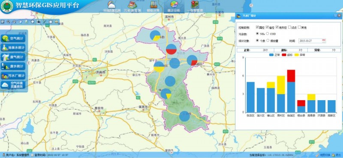Image resolution: width=343 pixels, height=158 pixels.
Task: Select 排放量 statistics radio option
Action: [x=268, y=40]
